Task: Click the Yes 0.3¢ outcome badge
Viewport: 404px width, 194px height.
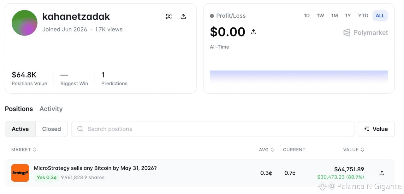Action: [x=46, y=177]
